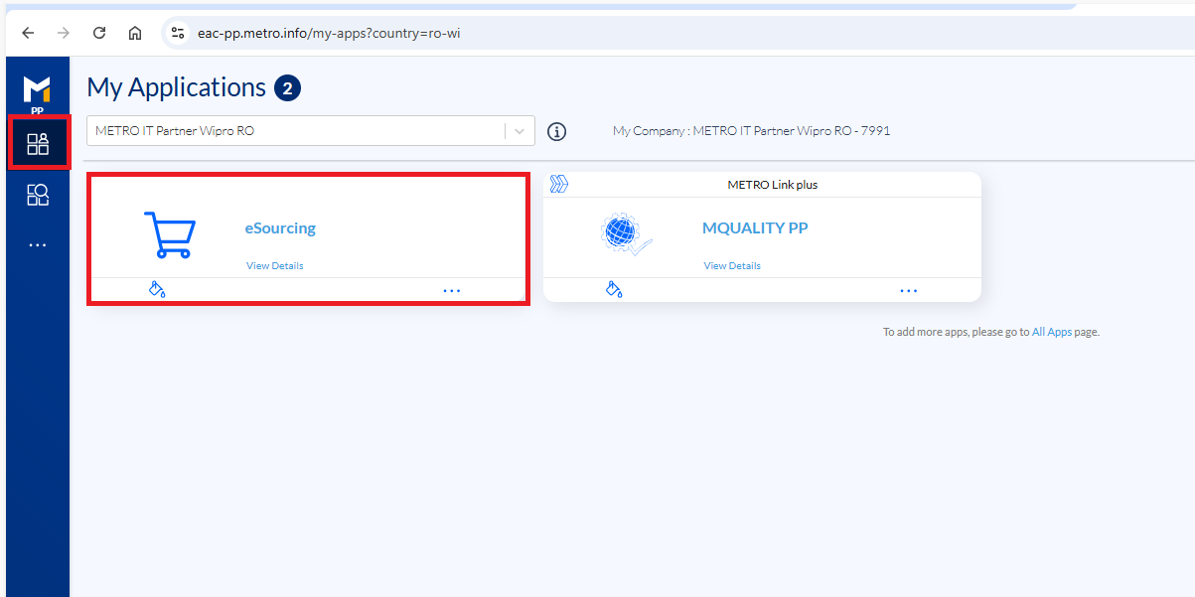
Task: Click the My Applications heading
Action: coord(177,87)
